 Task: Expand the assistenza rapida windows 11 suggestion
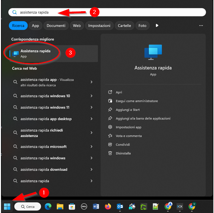(x=91, y=107)
